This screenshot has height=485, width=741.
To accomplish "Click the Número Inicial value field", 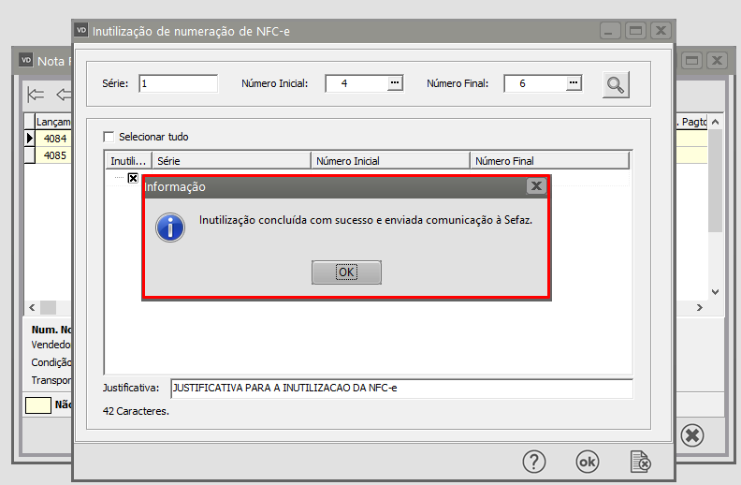I will click(x=356, y=83).
